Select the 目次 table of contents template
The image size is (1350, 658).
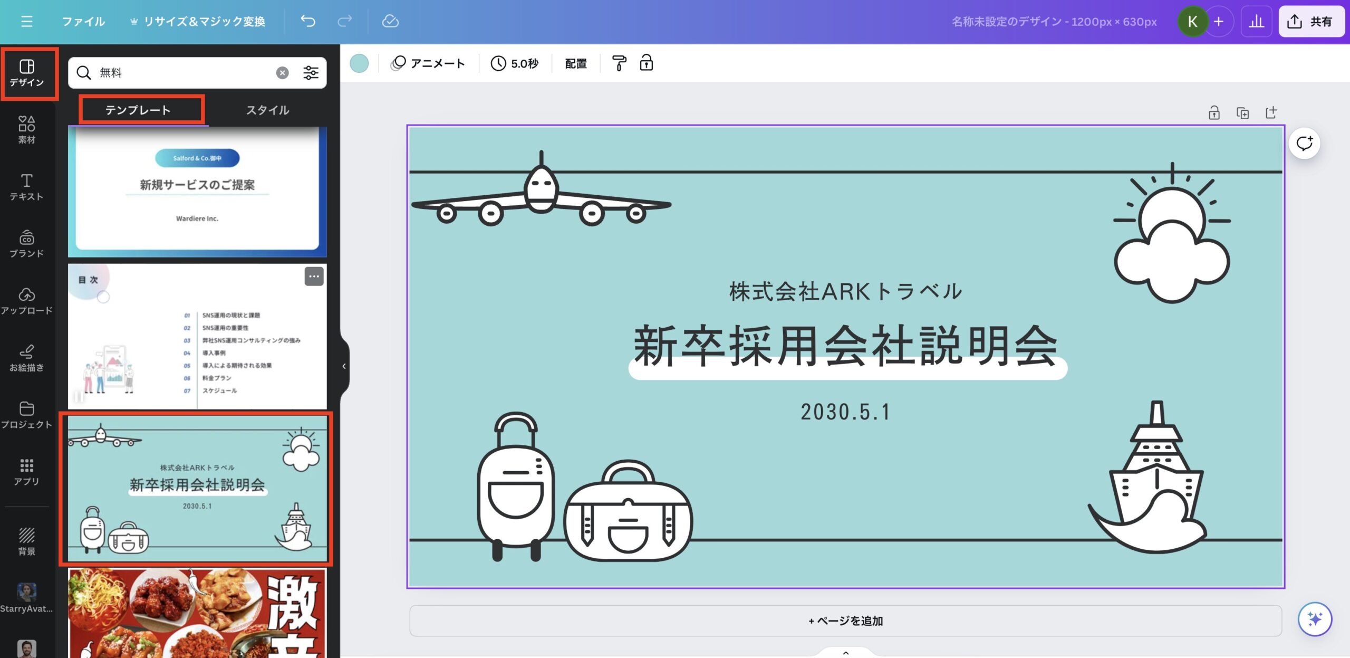point(197,337)
